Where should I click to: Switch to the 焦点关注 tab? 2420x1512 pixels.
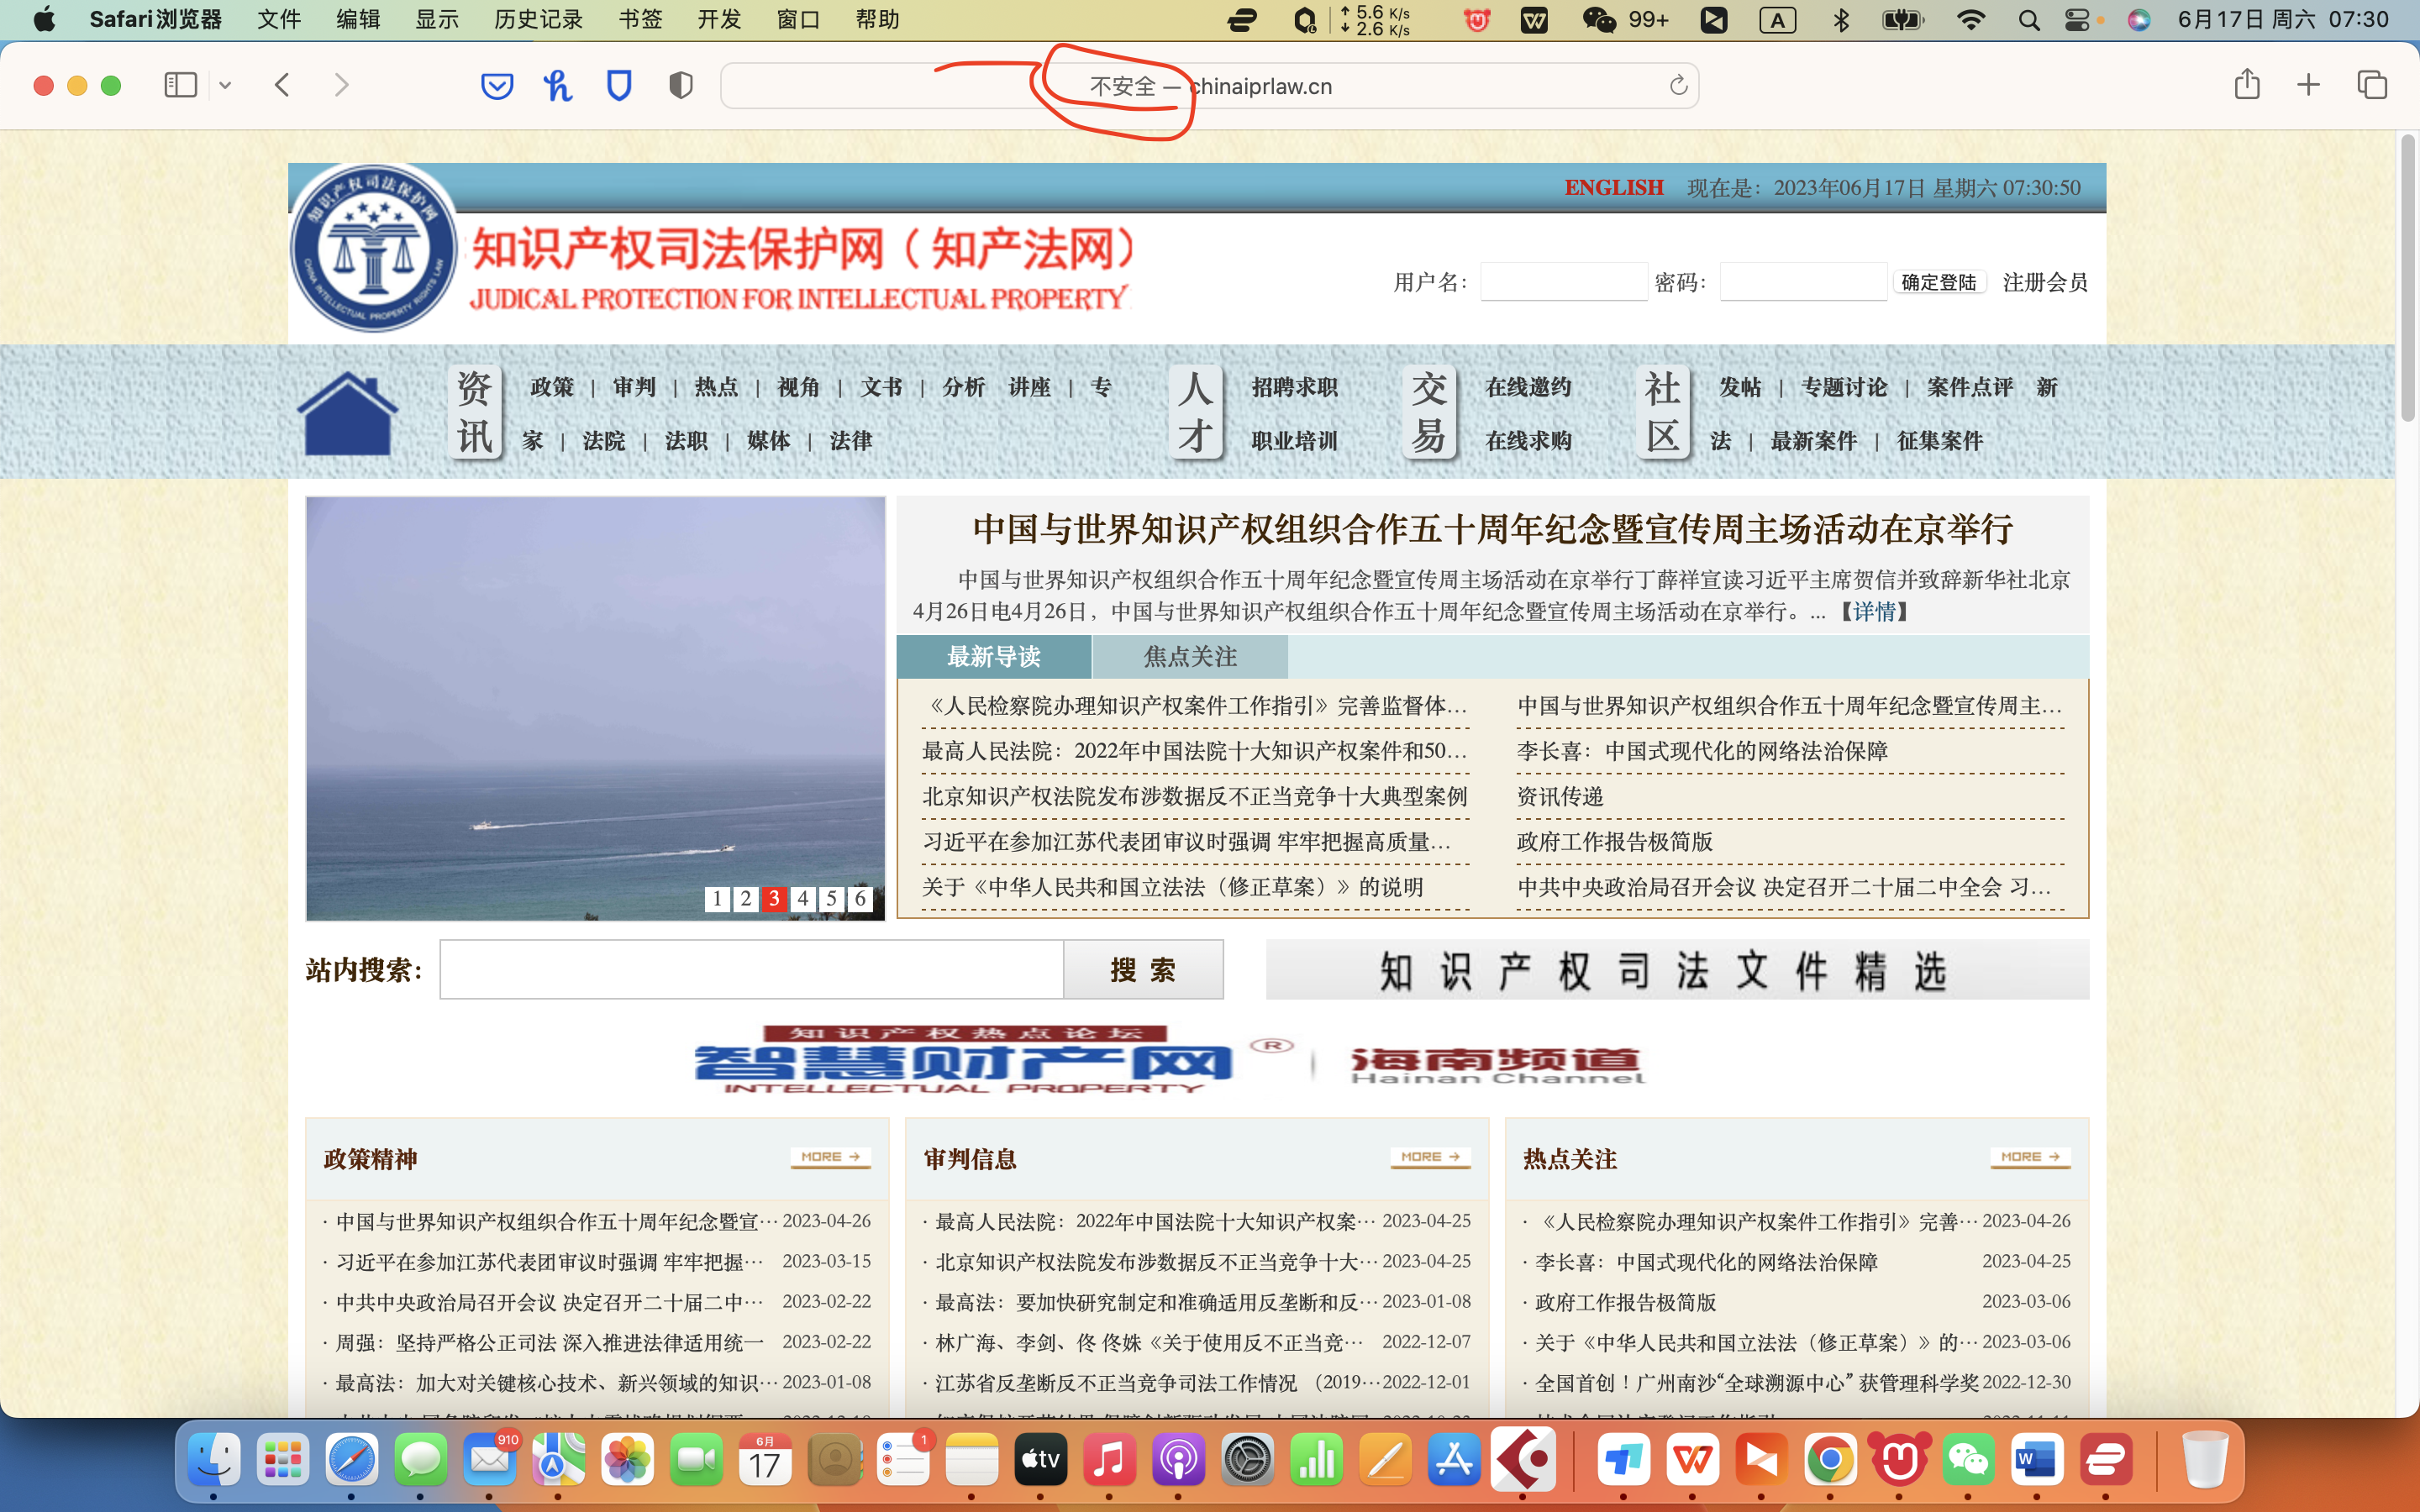point(1190,657)
